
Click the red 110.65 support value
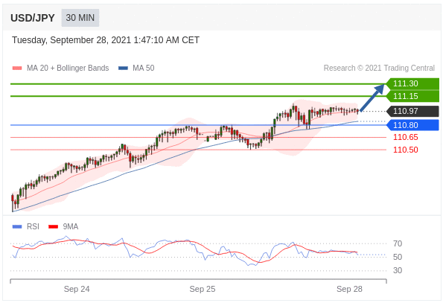pyautogui.click(x=406, y=137)
